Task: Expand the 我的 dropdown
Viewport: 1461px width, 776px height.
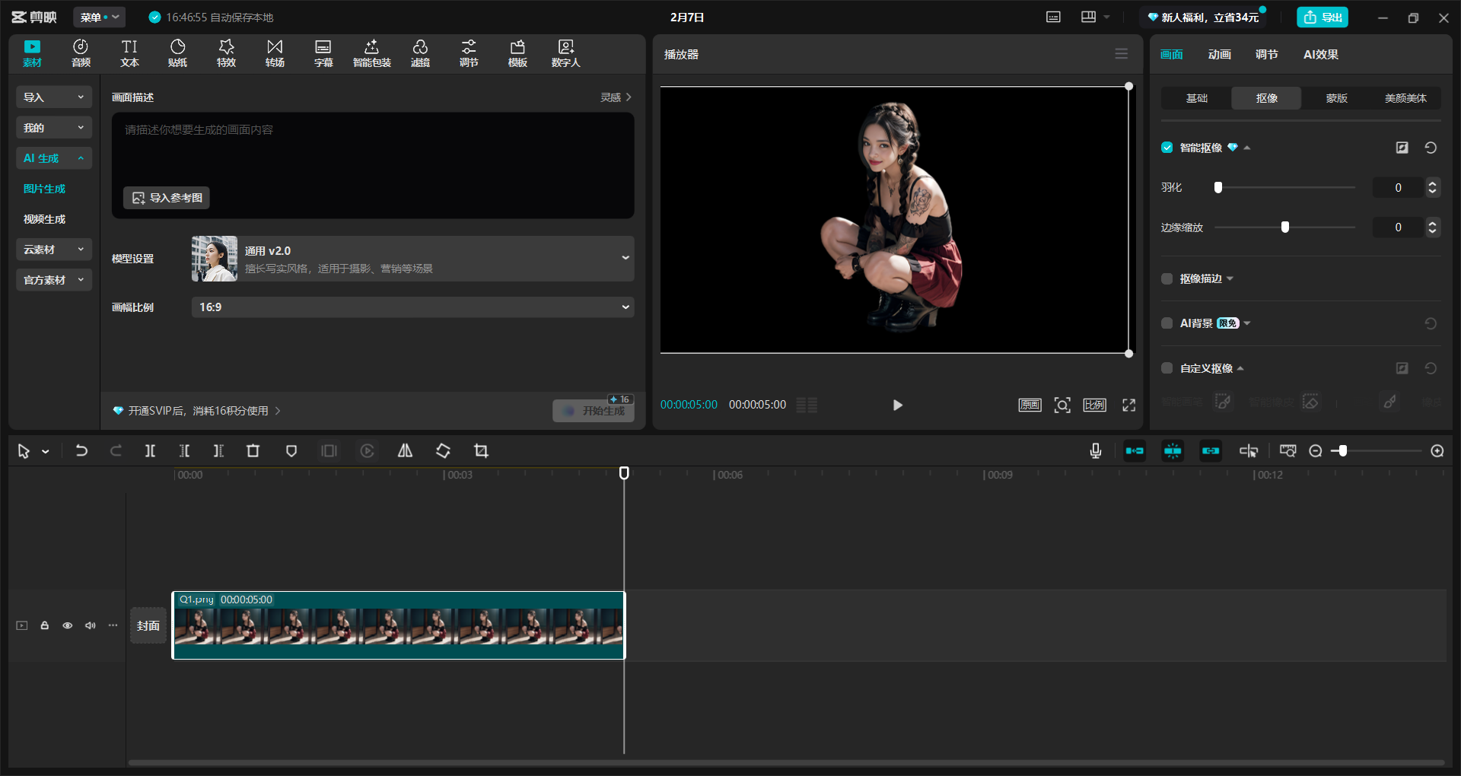Action: click(54, 128)
